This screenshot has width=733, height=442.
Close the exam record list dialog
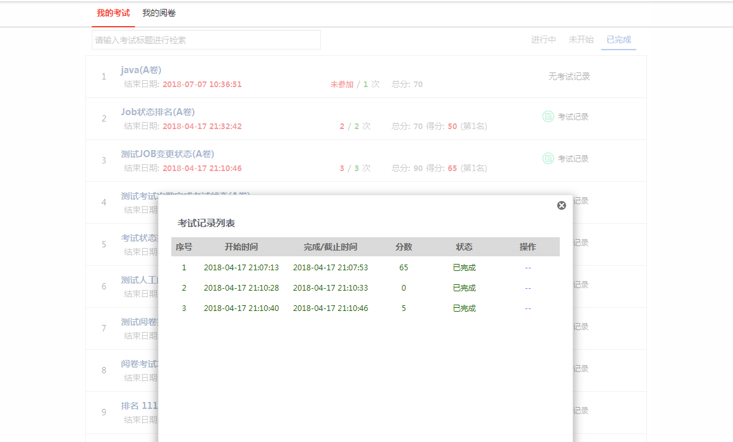(562, 205)
